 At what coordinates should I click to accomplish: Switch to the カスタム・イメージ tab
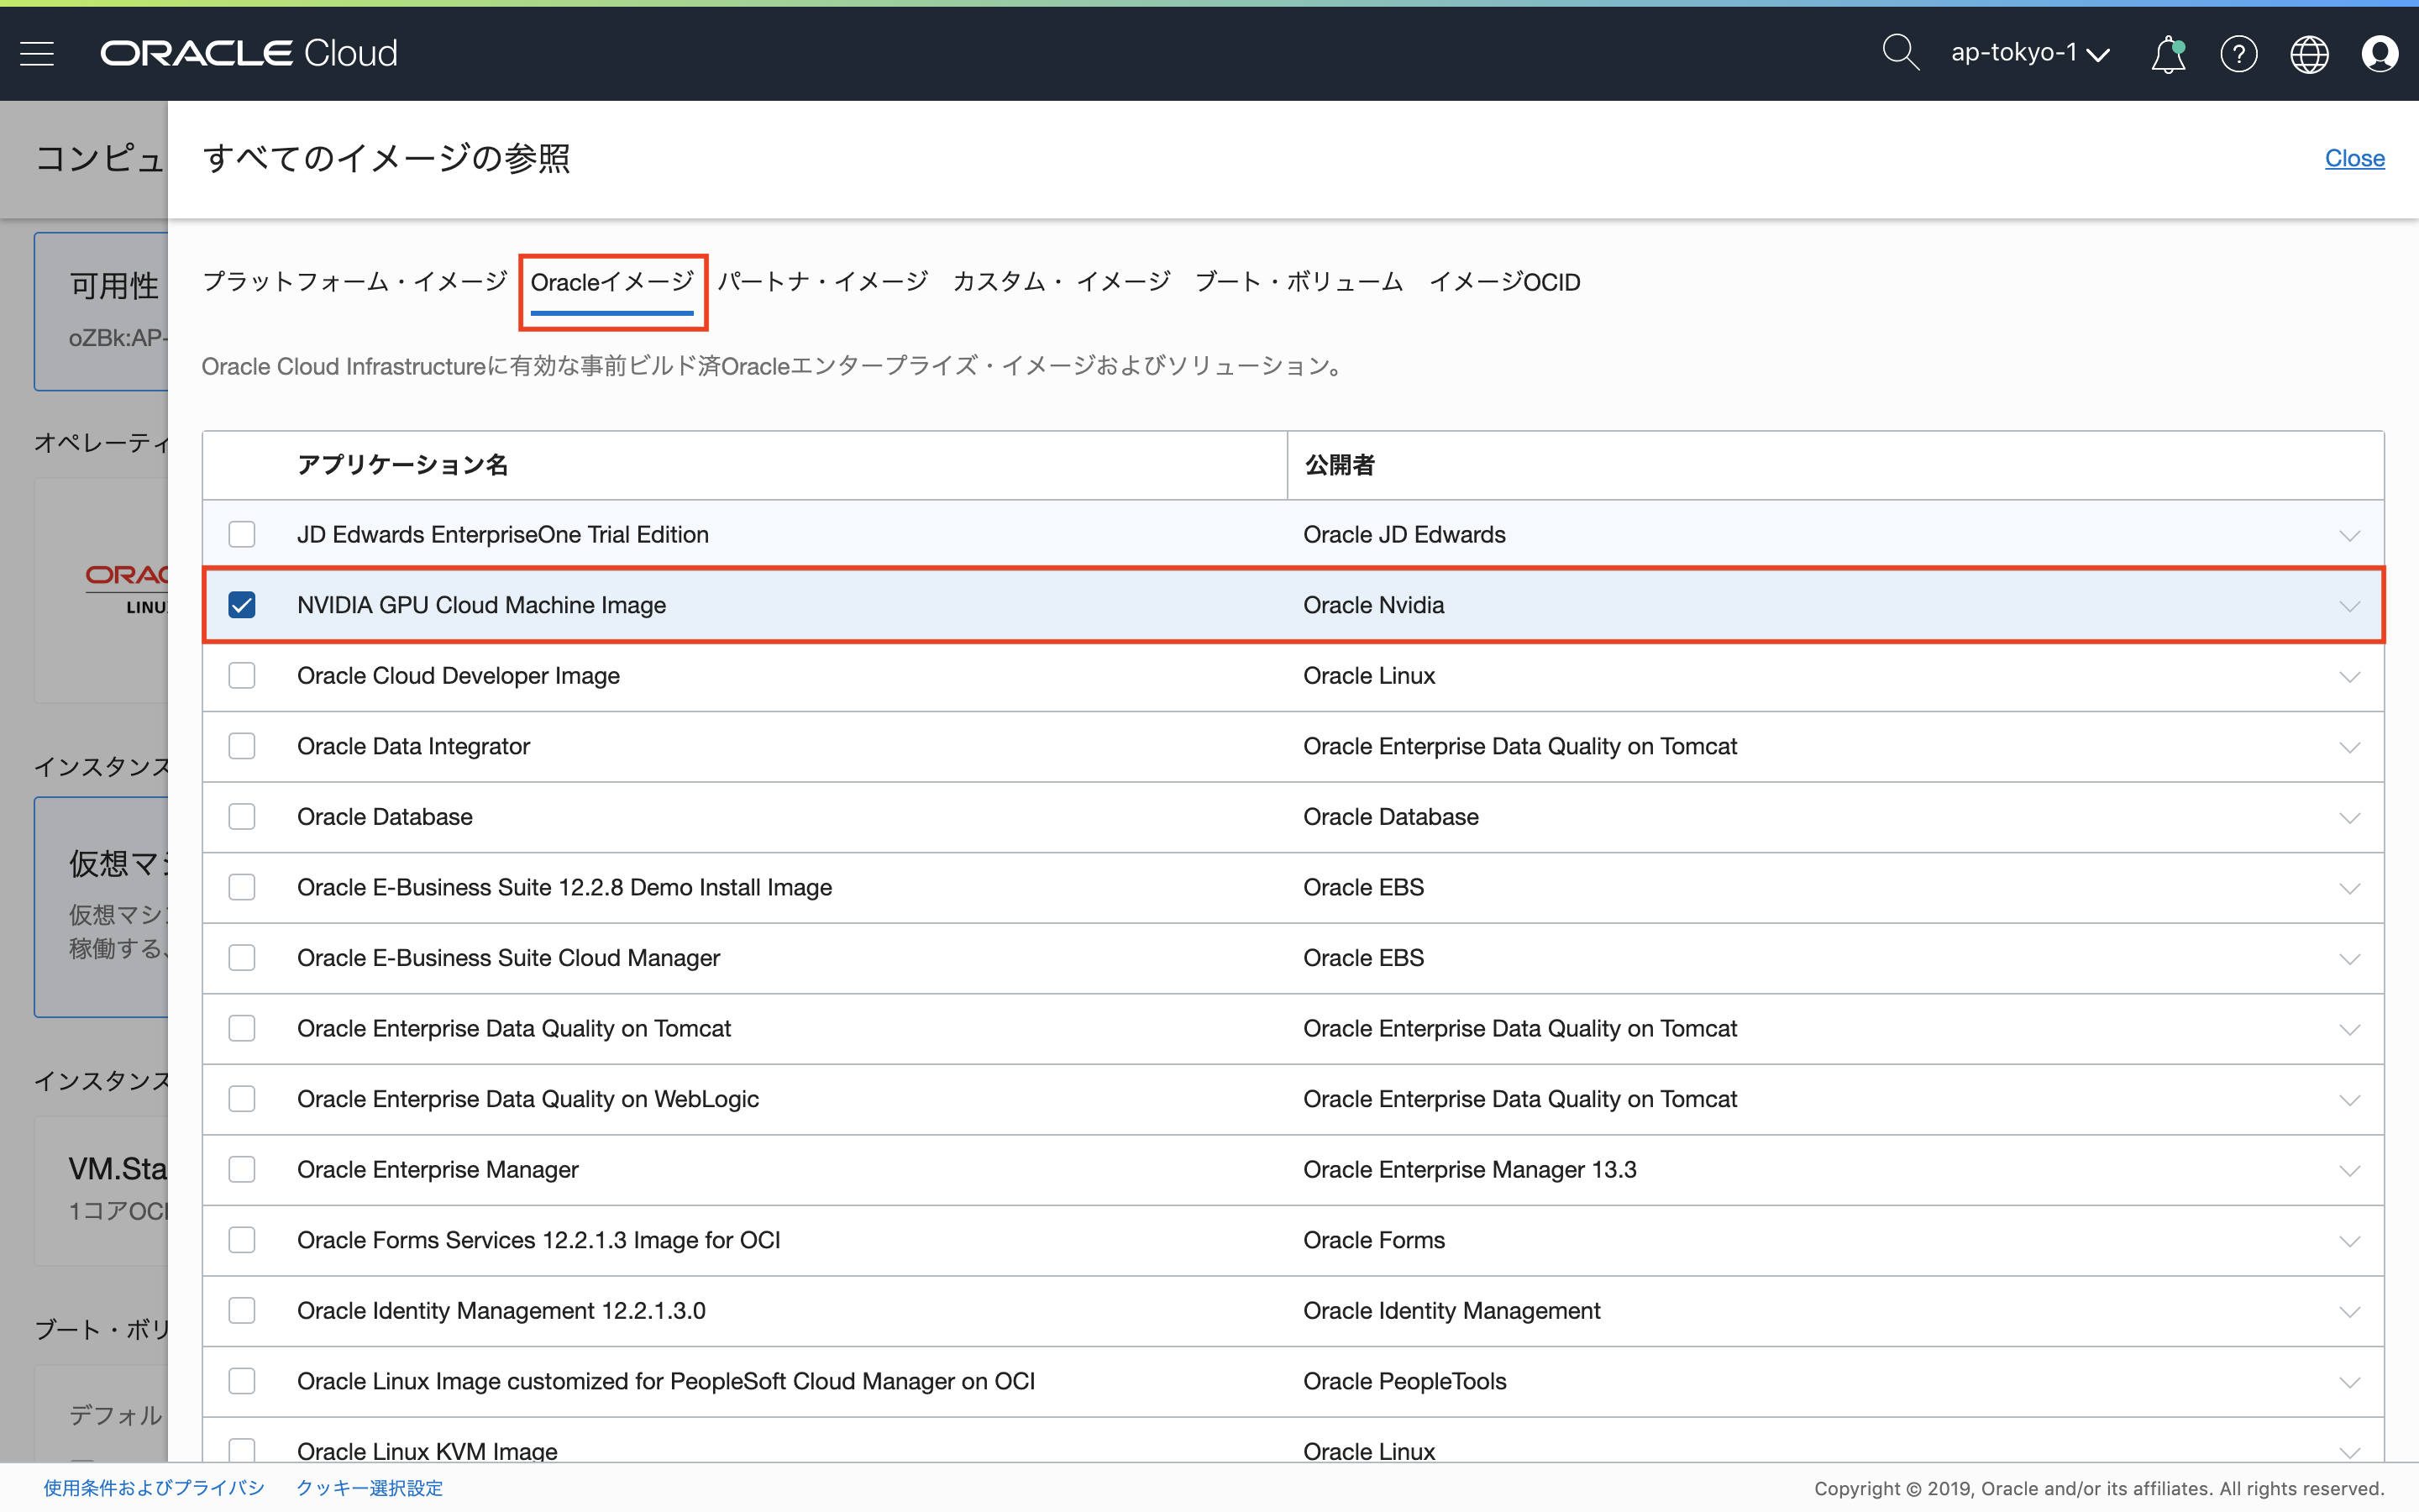click(x=1061, y=282)
